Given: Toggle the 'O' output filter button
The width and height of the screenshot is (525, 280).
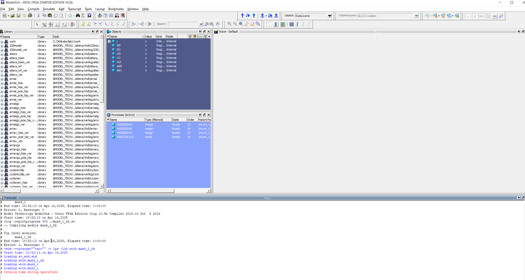Looking at the screenshot, I should click(x=475, y=16).
